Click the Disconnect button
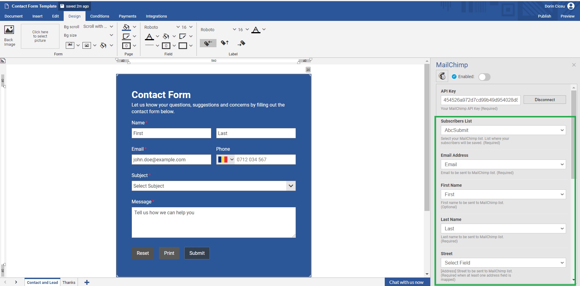Image resolution: width=580 pixels, height=286 pixels. click(545, 100)
